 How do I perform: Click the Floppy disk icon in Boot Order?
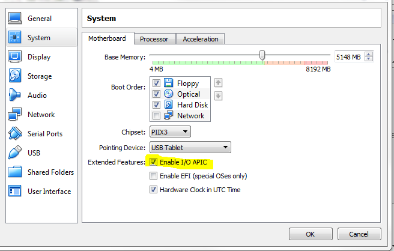(168, 83)
